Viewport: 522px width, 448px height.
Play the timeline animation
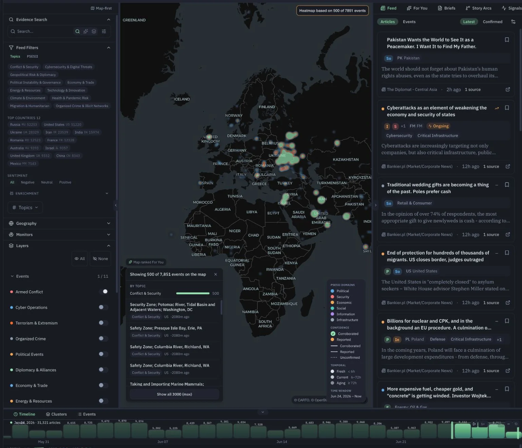(474, 424)
